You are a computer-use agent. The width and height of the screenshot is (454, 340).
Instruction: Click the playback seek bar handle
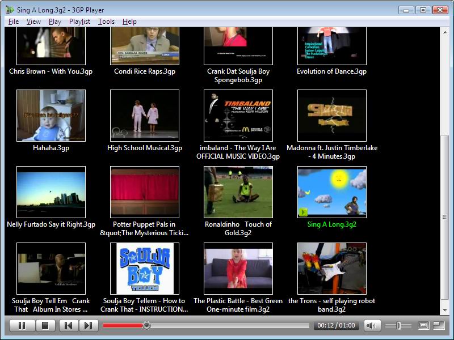point(146,325)
